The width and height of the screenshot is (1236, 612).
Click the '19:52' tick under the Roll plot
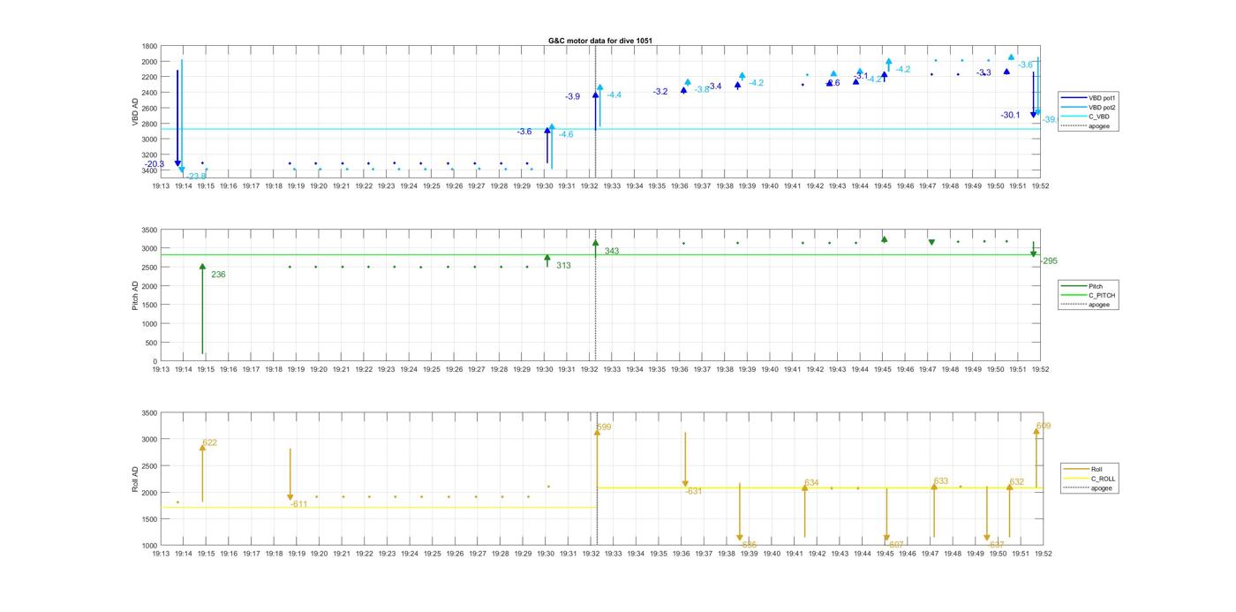point(1042,554)
